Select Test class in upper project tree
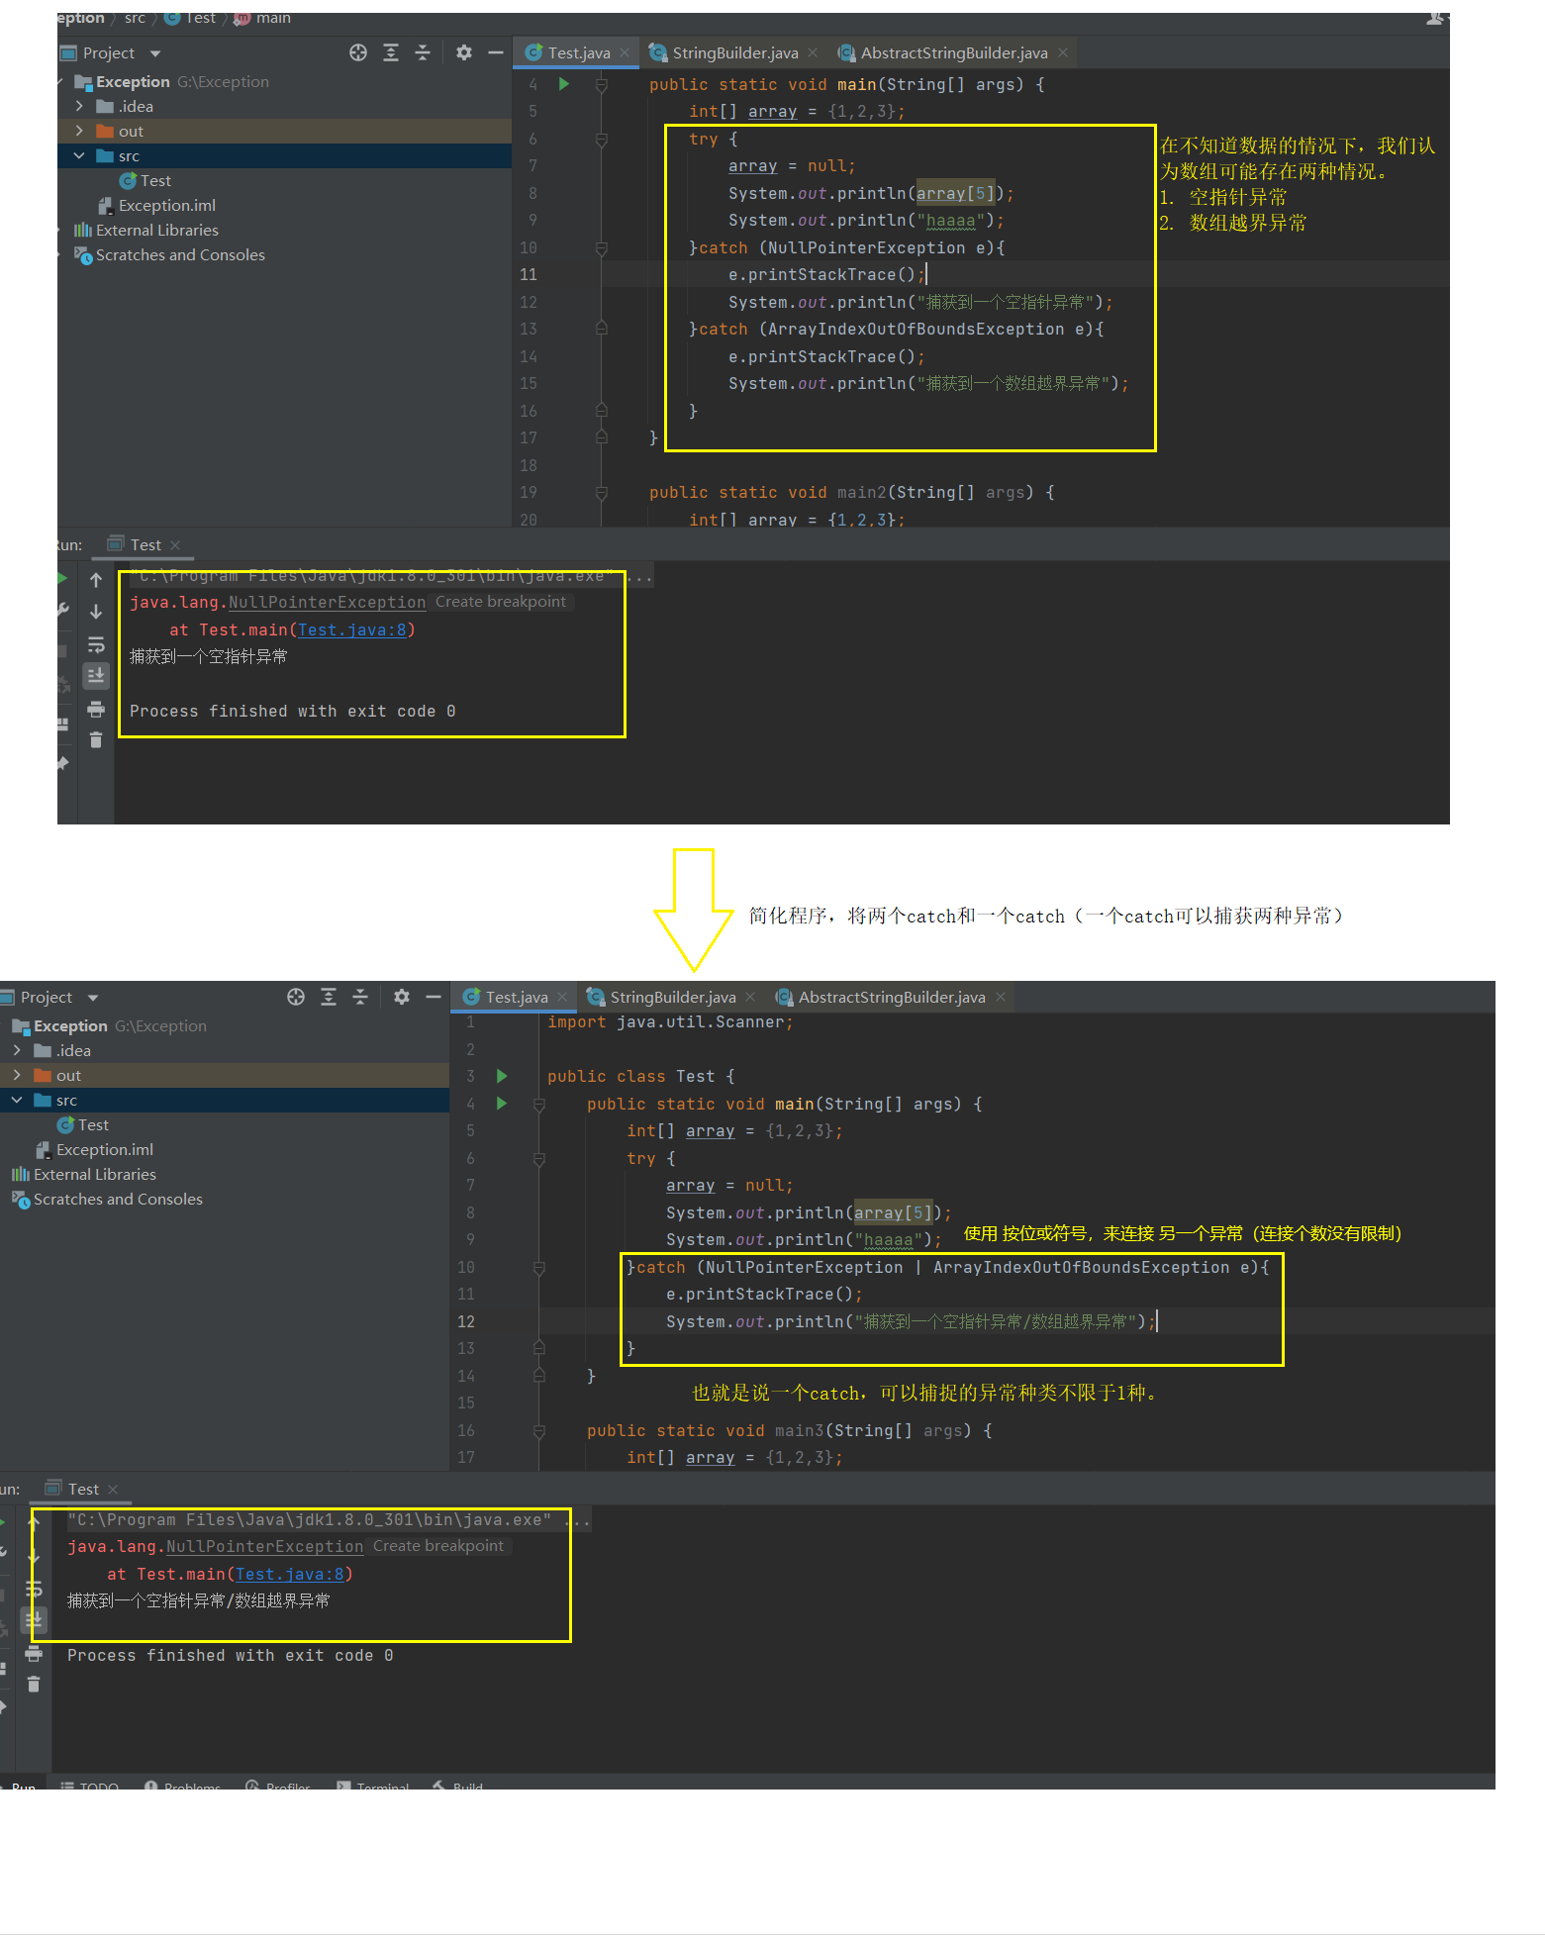1545x1935 pixels. pos(145,180)
